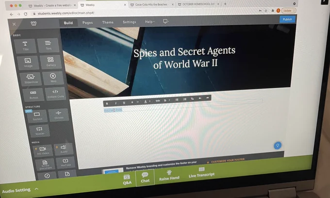The width and height of the screenshot is (330, 198).
Task: Select the Section structure tile
Action: [x=37, y=116]
